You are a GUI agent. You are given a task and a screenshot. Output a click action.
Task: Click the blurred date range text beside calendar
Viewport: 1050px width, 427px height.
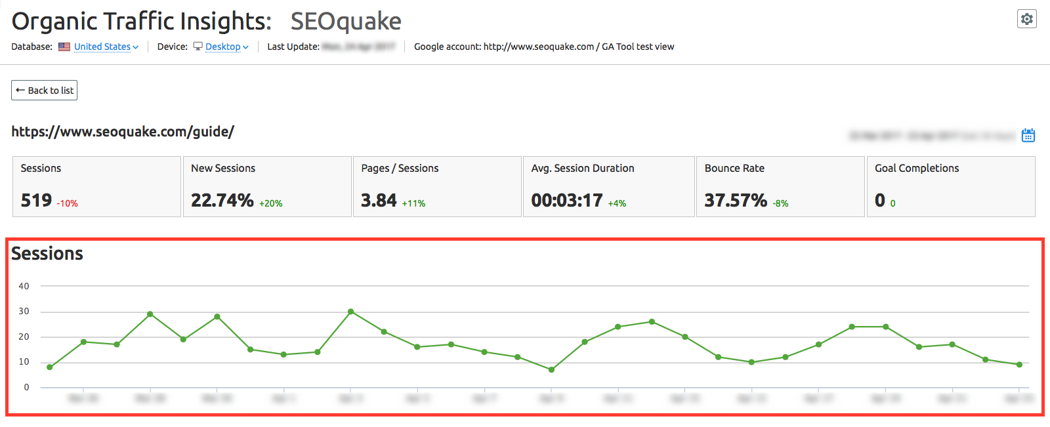pos(932,136)
